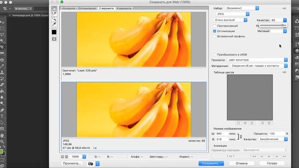The height and width of the screenshot is (168, 299).
Task: Enable the Преобразовать в sRGB checkbox
Action: [214, 55]
